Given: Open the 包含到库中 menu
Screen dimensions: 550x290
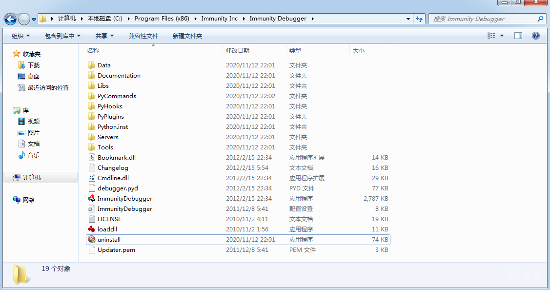Looking at the screenshot, I should pyautogui.click(x=63, y=36).
